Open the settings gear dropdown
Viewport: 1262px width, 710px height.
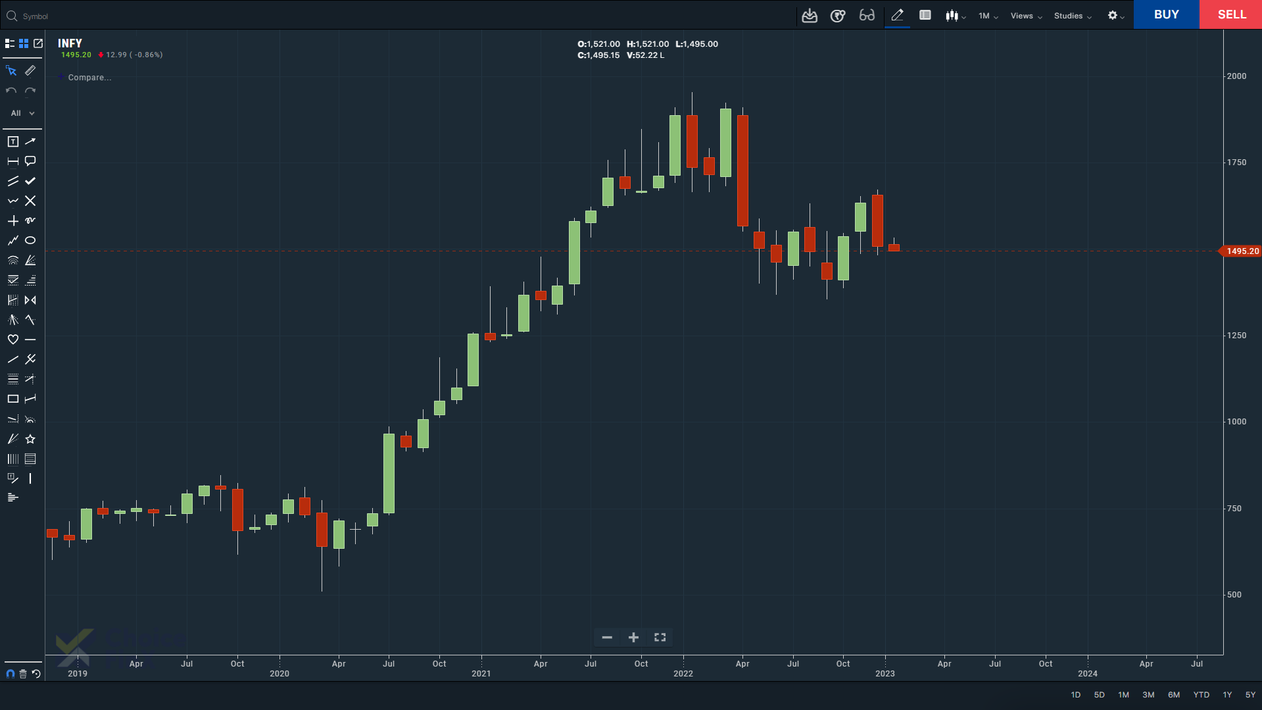1116,16
